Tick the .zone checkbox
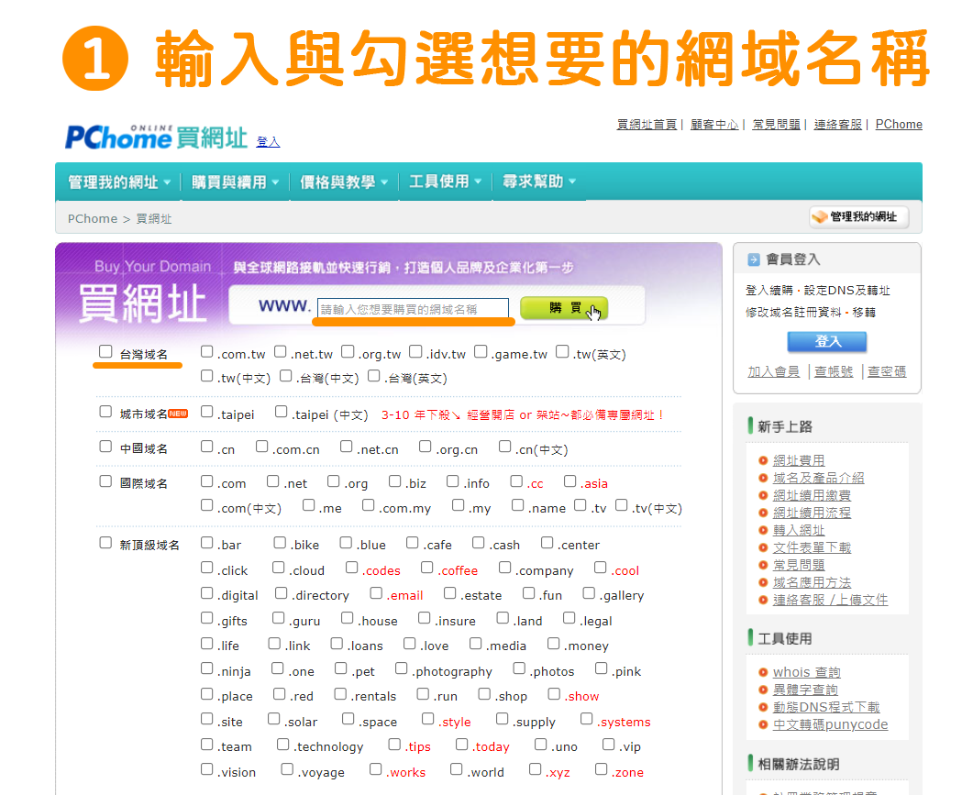This screenshot has width=973, height=795. [601, 769]
